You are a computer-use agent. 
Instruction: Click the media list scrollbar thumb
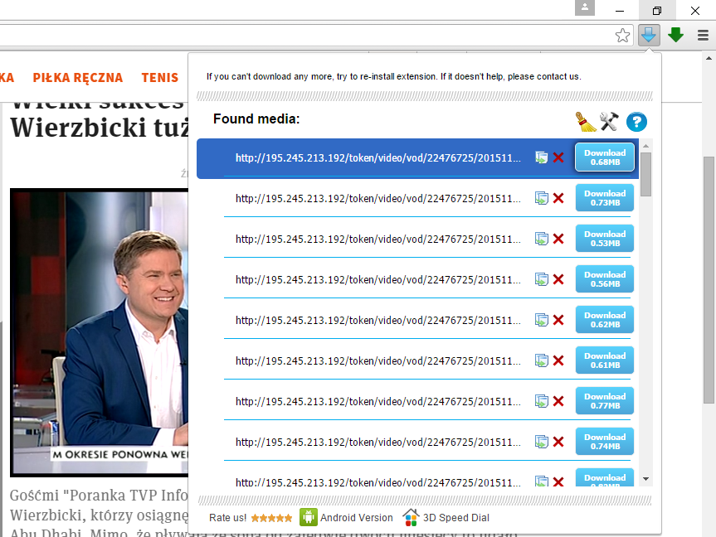(645, 174)
